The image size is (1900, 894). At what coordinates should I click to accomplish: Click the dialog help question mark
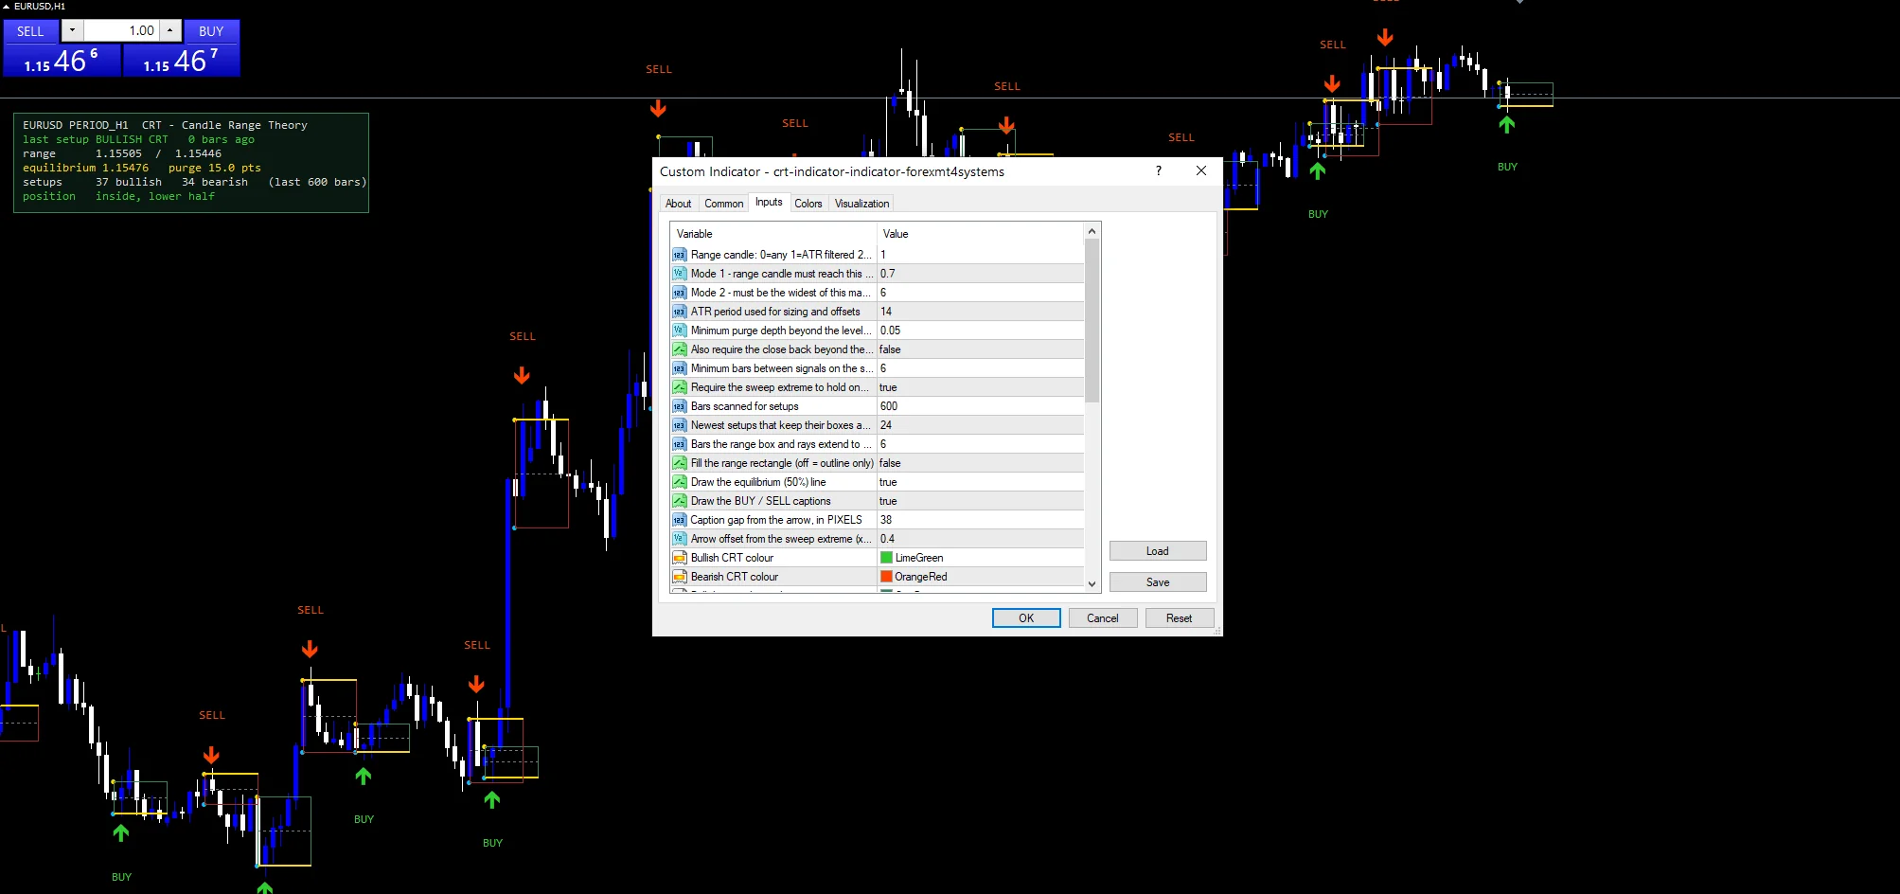[x=1158, y=170]
